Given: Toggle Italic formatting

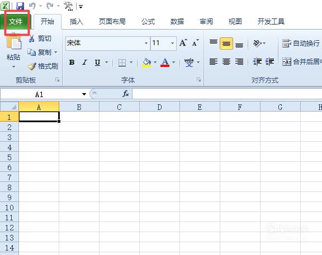Looking at the screenshot, I should click(84, 62).
